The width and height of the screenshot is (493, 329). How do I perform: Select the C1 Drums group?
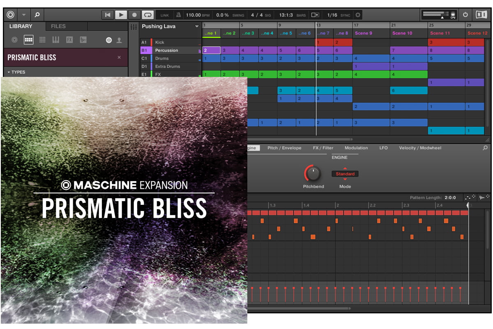click(170, 58)
